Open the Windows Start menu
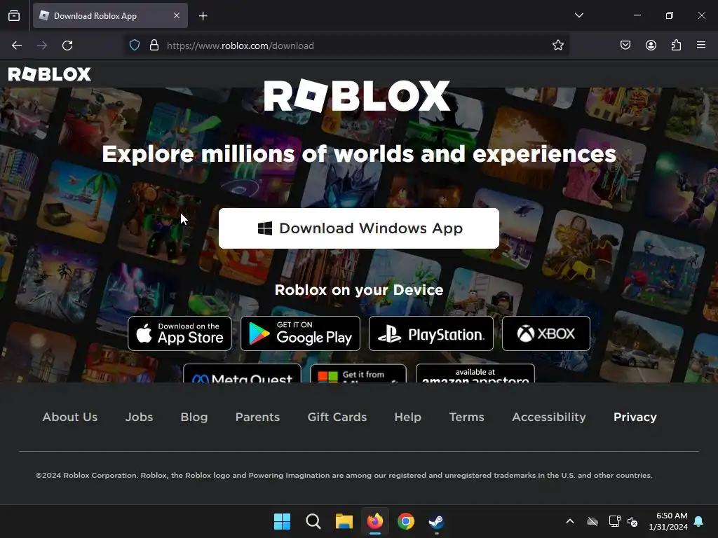 (282, 521)
